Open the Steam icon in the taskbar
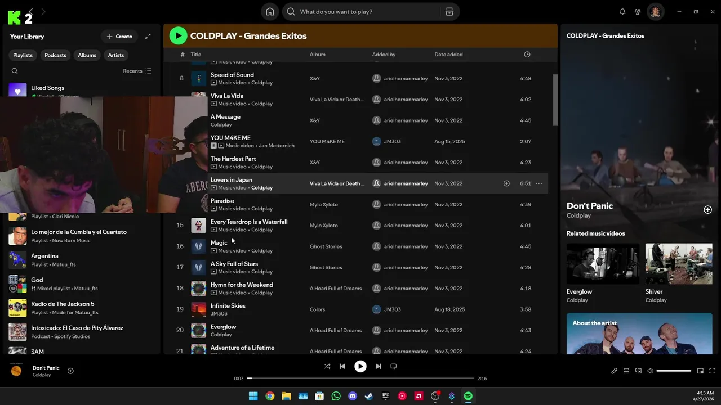The image size is (721, 405). [x=369, y=396]
